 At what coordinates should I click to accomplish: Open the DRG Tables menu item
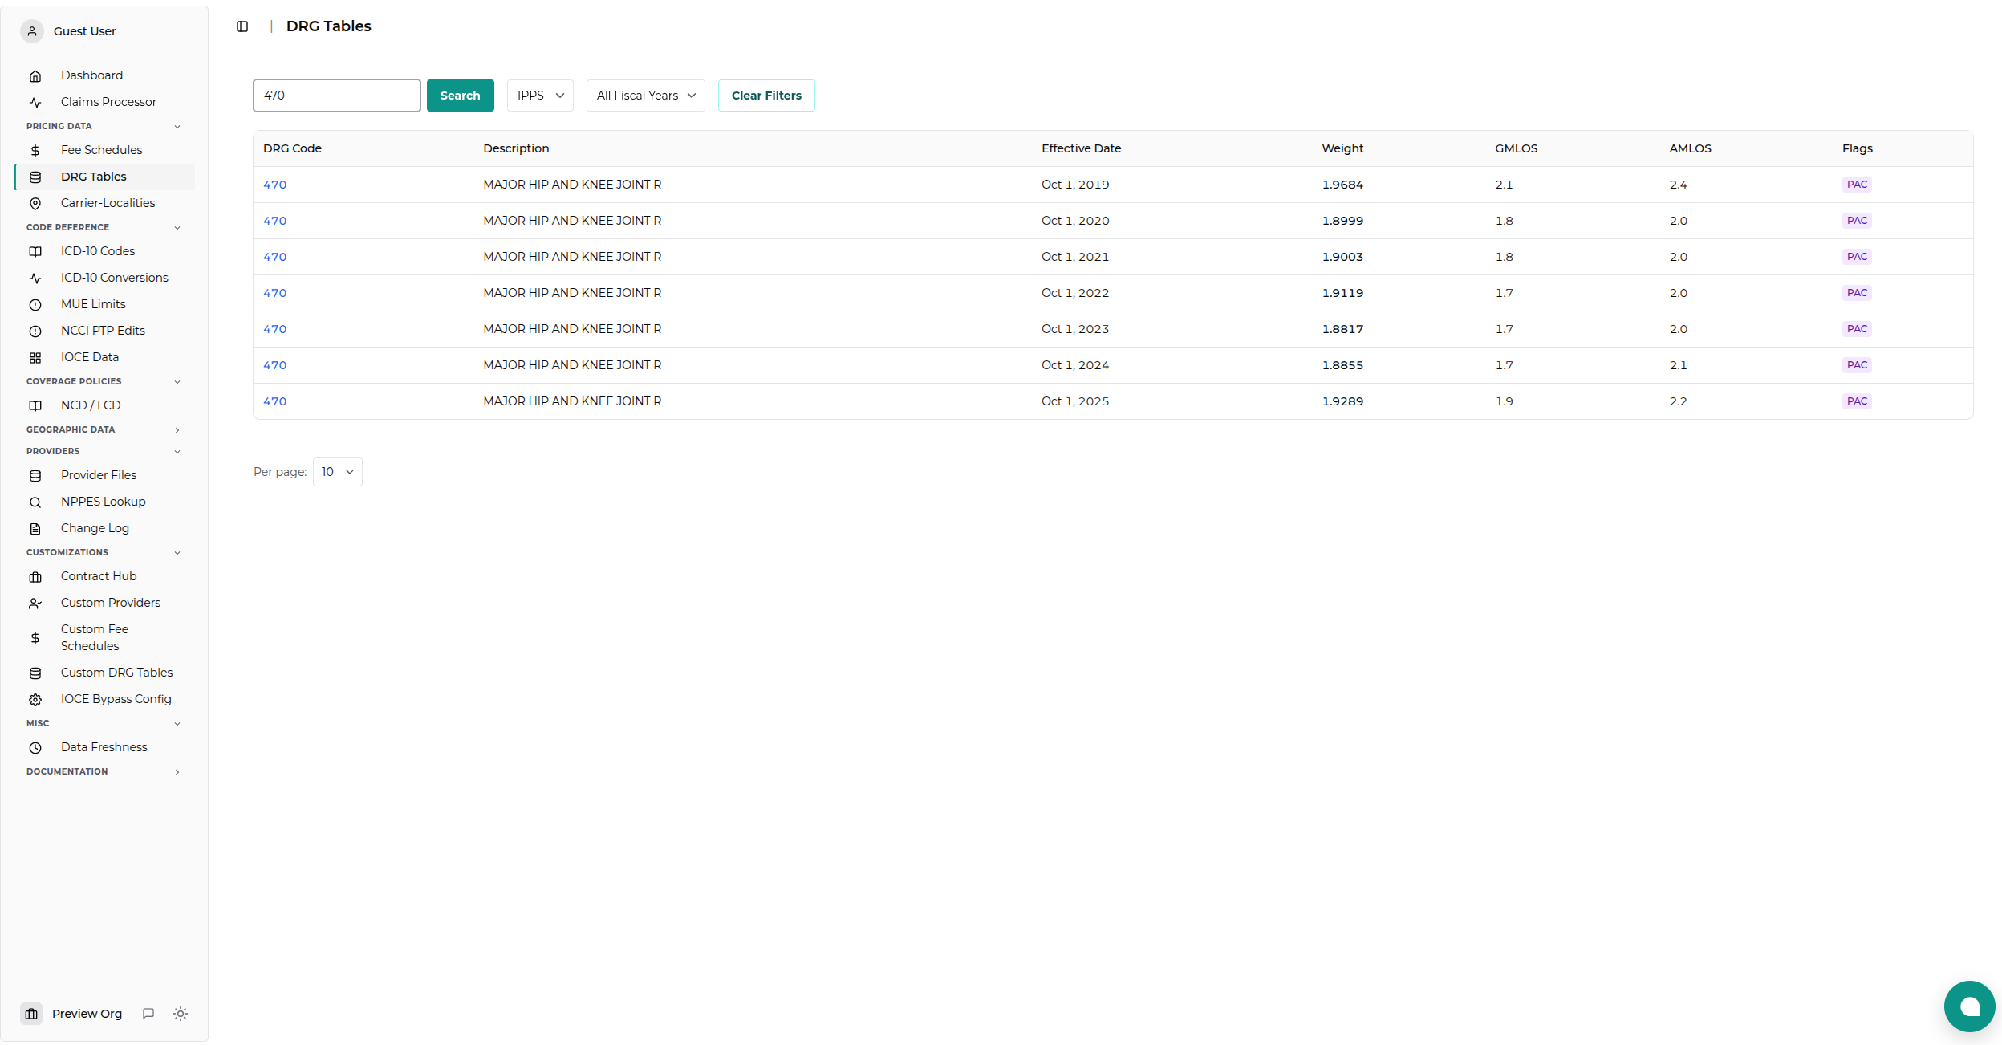coord(104,177)
